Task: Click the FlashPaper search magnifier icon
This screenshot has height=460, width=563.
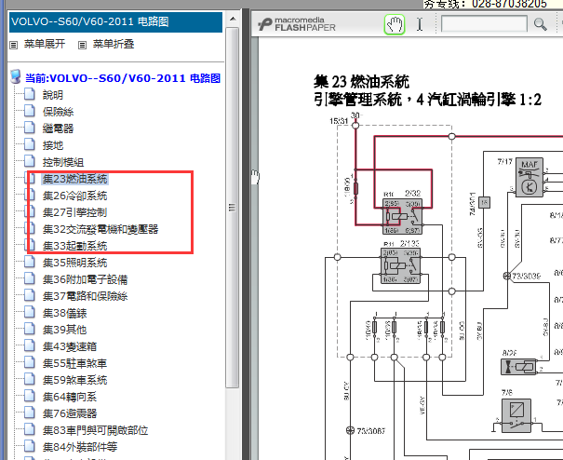Action: (540, 24)
